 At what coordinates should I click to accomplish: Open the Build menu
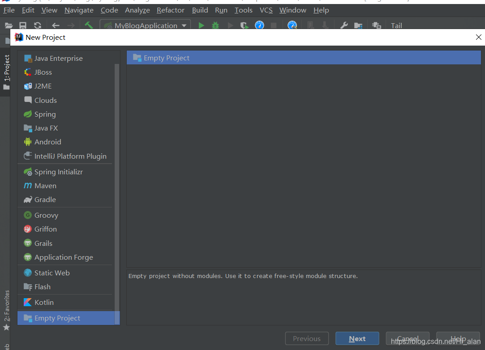200,10
